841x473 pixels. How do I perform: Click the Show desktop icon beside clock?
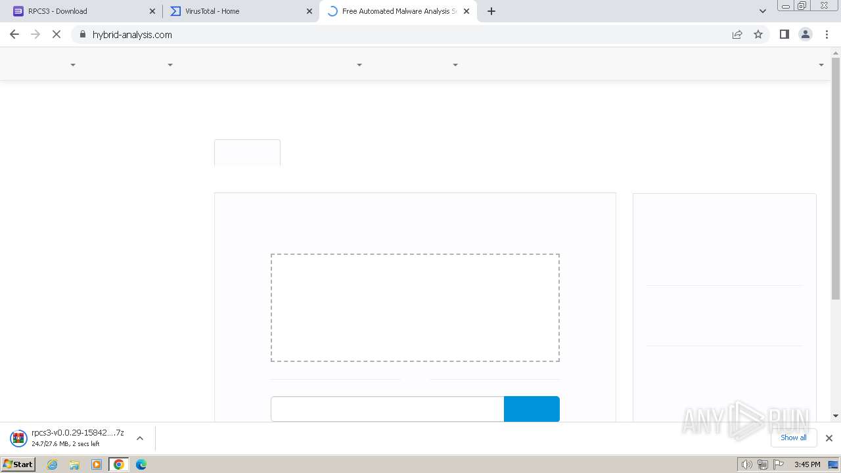coord(834,464)
